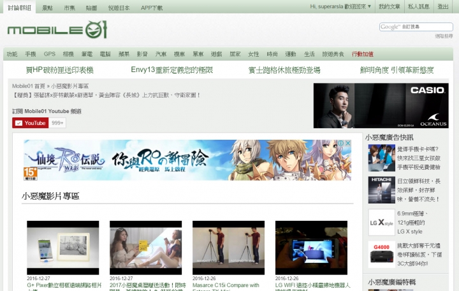Open 影音 in the green menu bar

click(142, 54)
